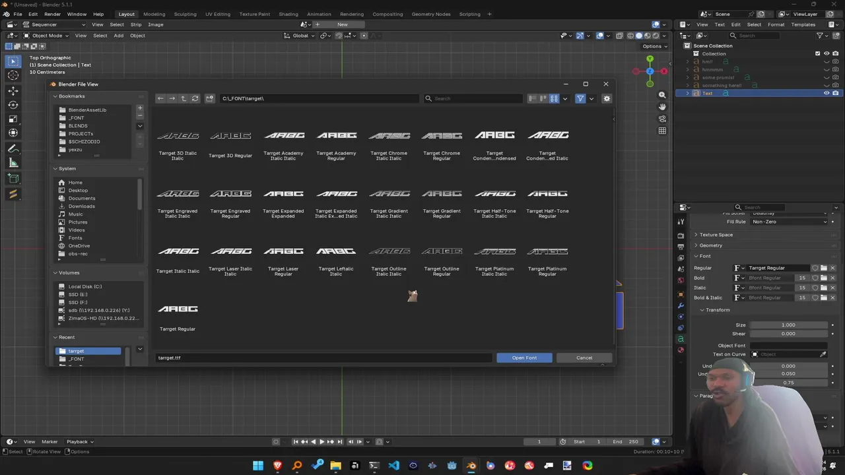Open Windows Start menu

258,466
